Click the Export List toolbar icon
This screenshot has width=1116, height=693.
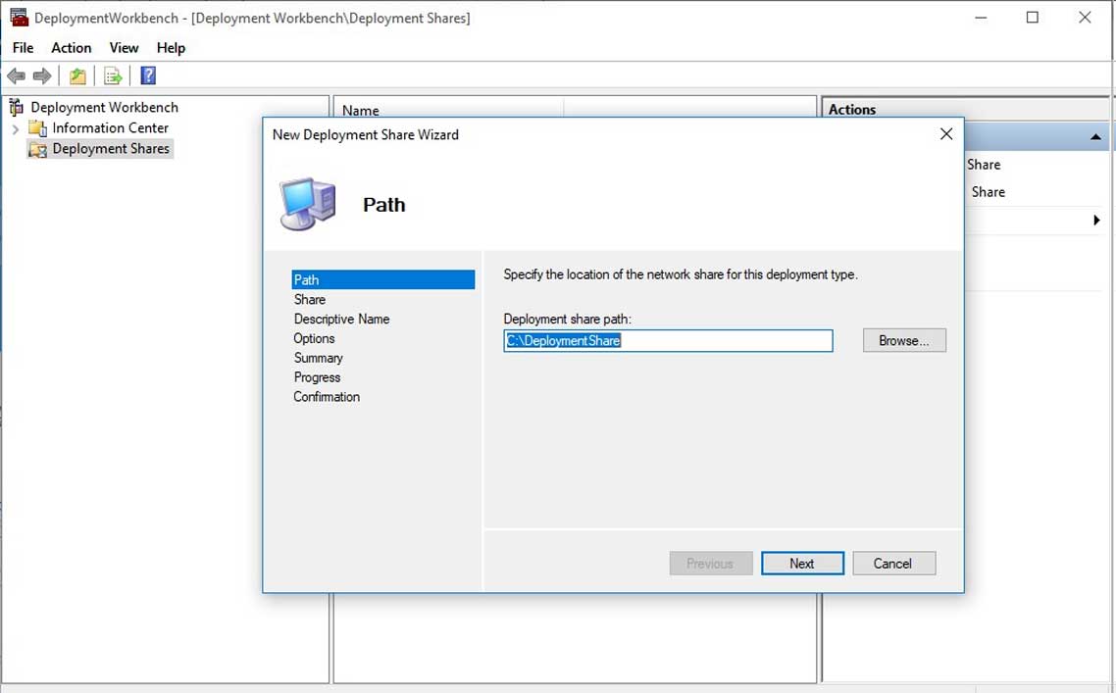coord(113,75)
